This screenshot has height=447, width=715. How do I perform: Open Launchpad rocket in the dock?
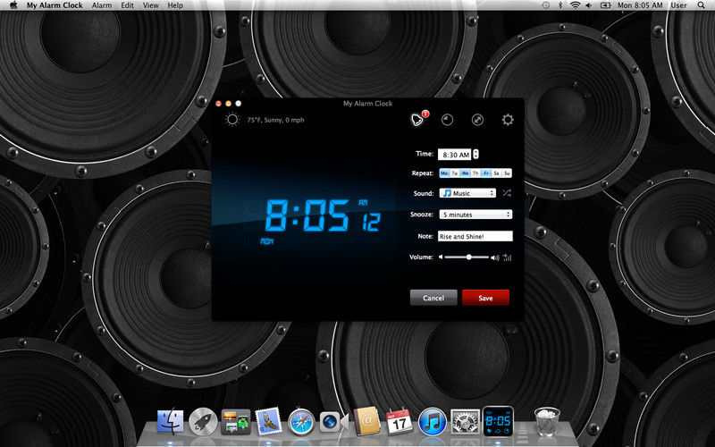(x=203, y=421)
